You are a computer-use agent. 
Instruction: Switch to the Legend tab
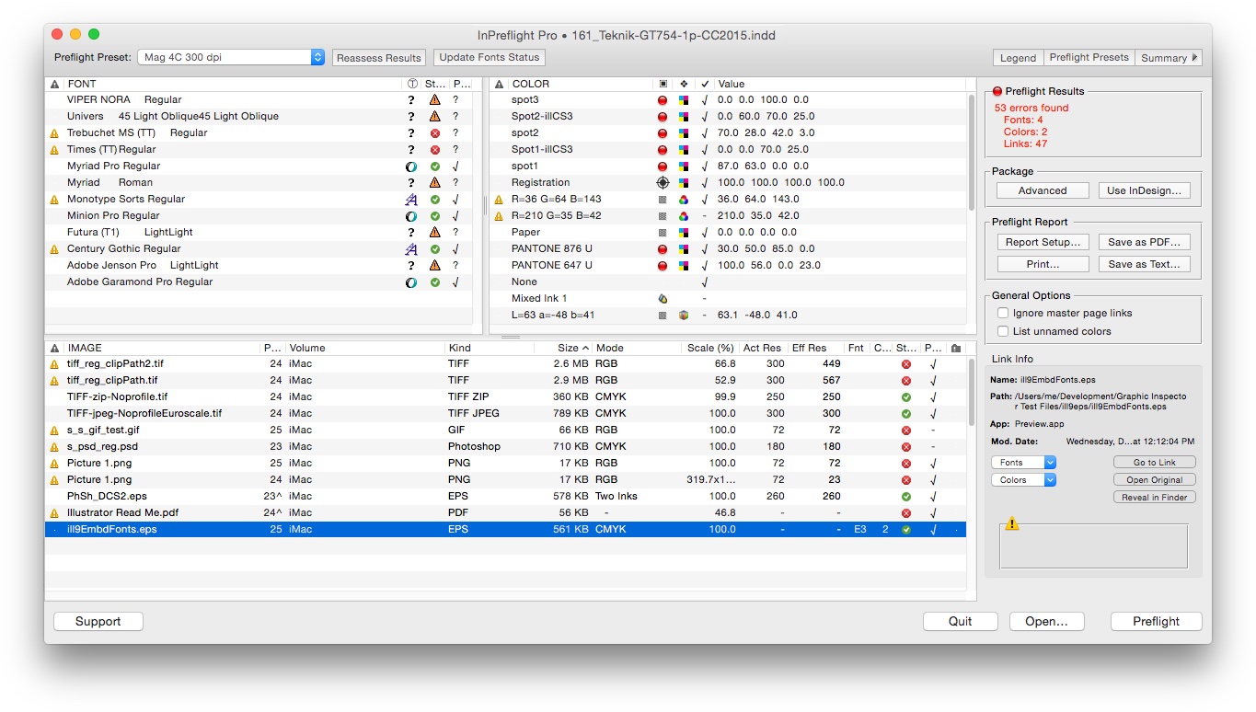[1018, 58]
